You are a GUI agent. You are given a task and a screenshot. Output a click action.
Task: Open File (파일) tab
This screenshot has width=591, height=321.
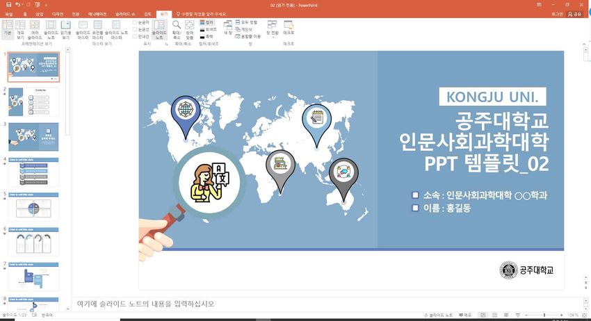(8, 14)
